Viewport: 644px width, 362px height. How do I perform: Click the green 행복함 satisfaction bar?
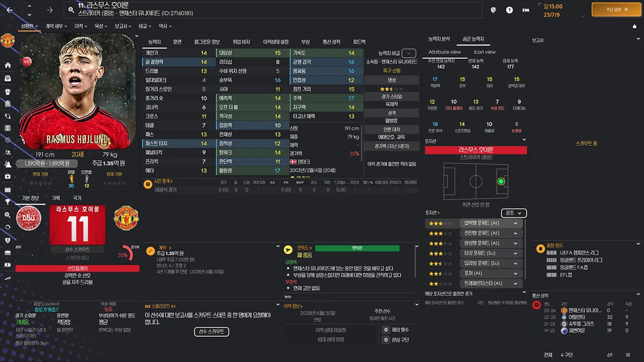[x=357, y=248]
